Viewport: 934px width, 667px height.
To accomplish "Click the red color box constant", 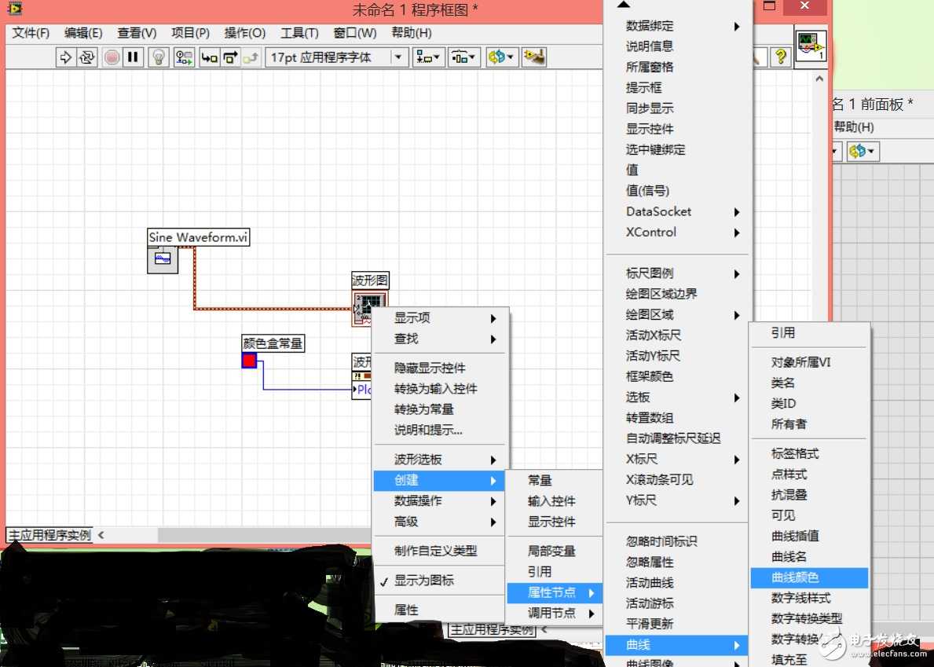I will [x=249, y=361].
